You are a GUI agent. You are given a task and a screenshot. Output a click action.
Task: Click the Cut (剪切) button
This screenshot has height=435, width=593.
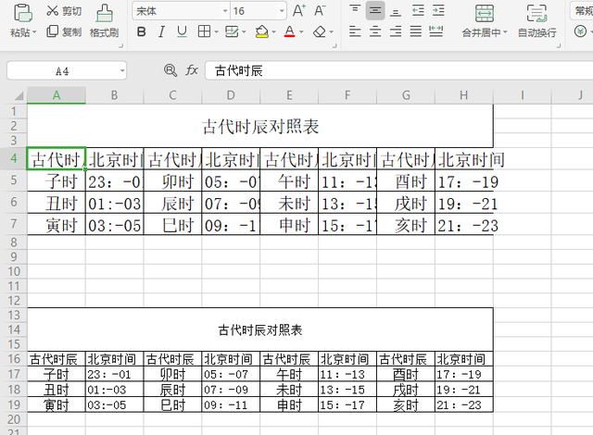[x=64, y=11]
